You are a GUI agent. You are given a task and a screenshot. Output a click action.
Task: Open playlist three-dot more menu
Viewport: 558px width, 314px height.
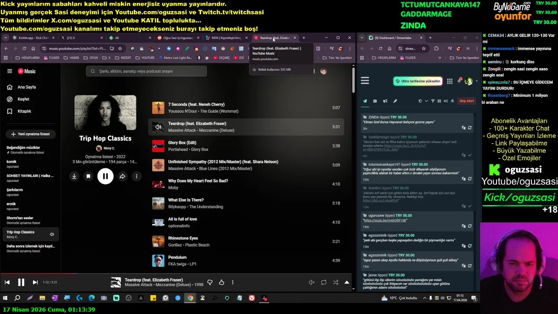click(x=136, y=176)
